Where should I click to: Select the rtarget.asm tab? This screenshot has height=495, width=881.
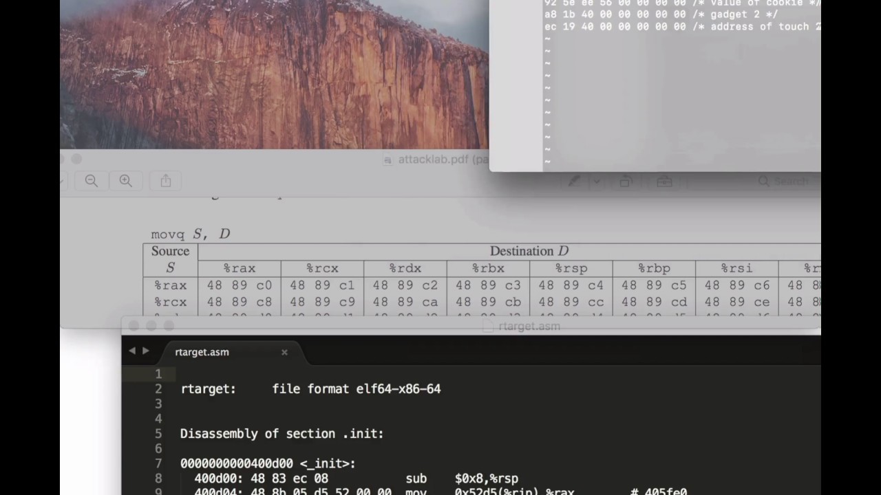(202, 352)
